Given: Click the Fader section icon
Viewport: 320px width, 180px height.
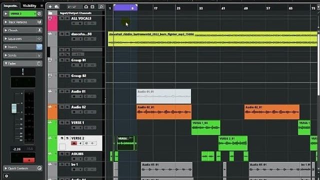Looking at the screenshot, I should pos(39,63).
